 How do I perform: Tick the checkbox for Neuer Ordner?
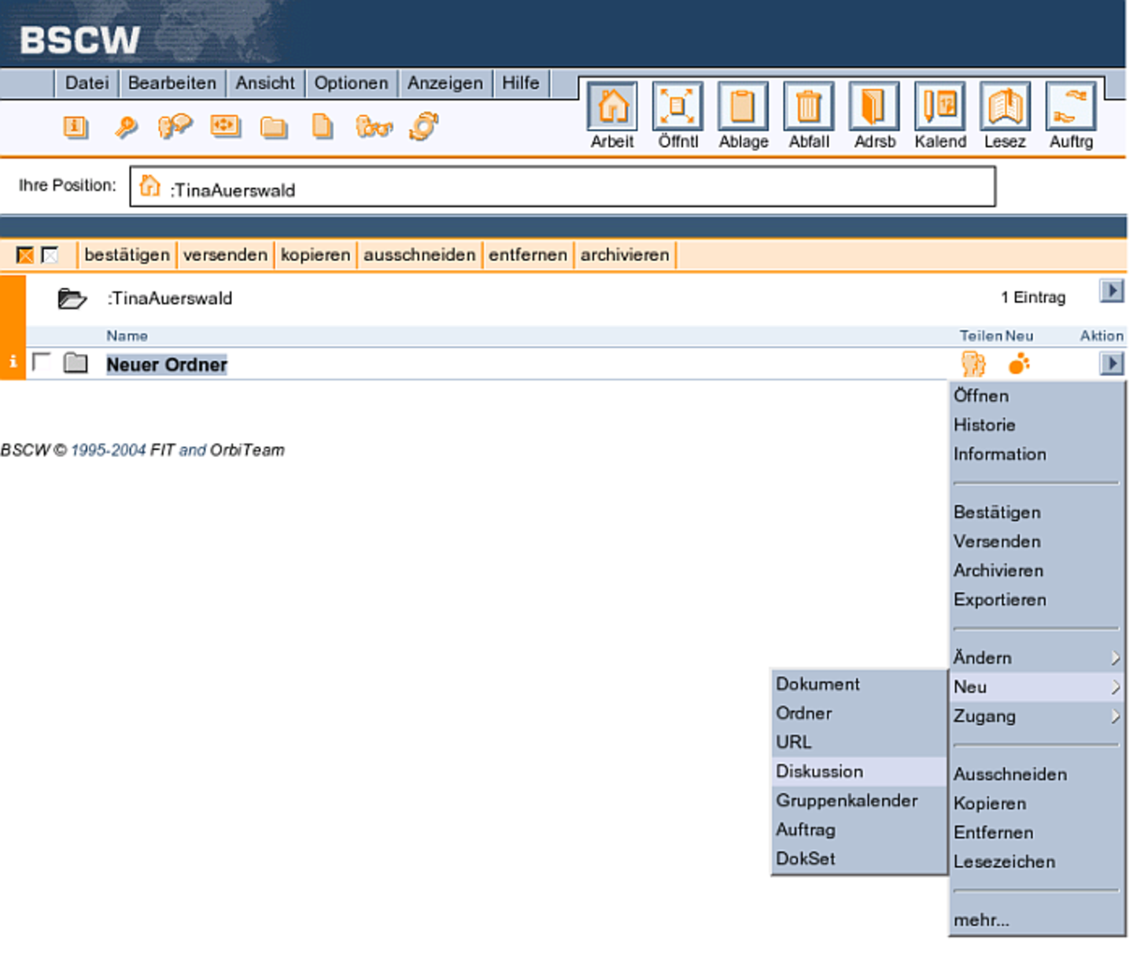pos(41,363)
